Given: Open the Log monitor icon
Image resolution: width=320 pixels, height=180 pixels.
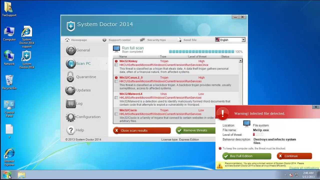Looking at the screenshot, I should pos(71,103).
